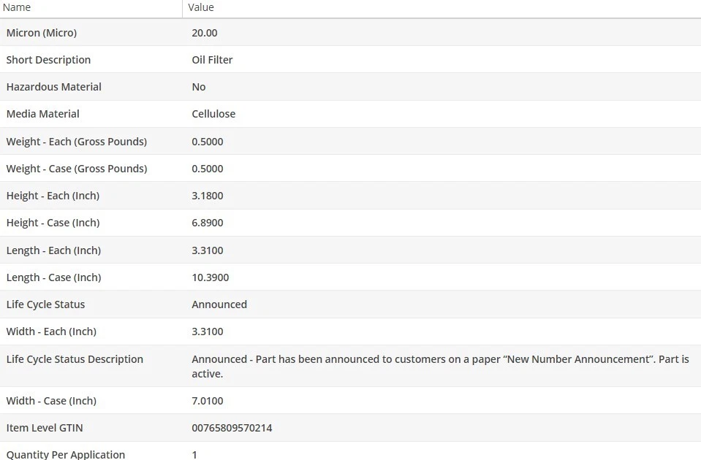This screenshot has height=460, width=701.
Task: Click Length - Case (Inch) label
Action: click(x=53, y=277)
